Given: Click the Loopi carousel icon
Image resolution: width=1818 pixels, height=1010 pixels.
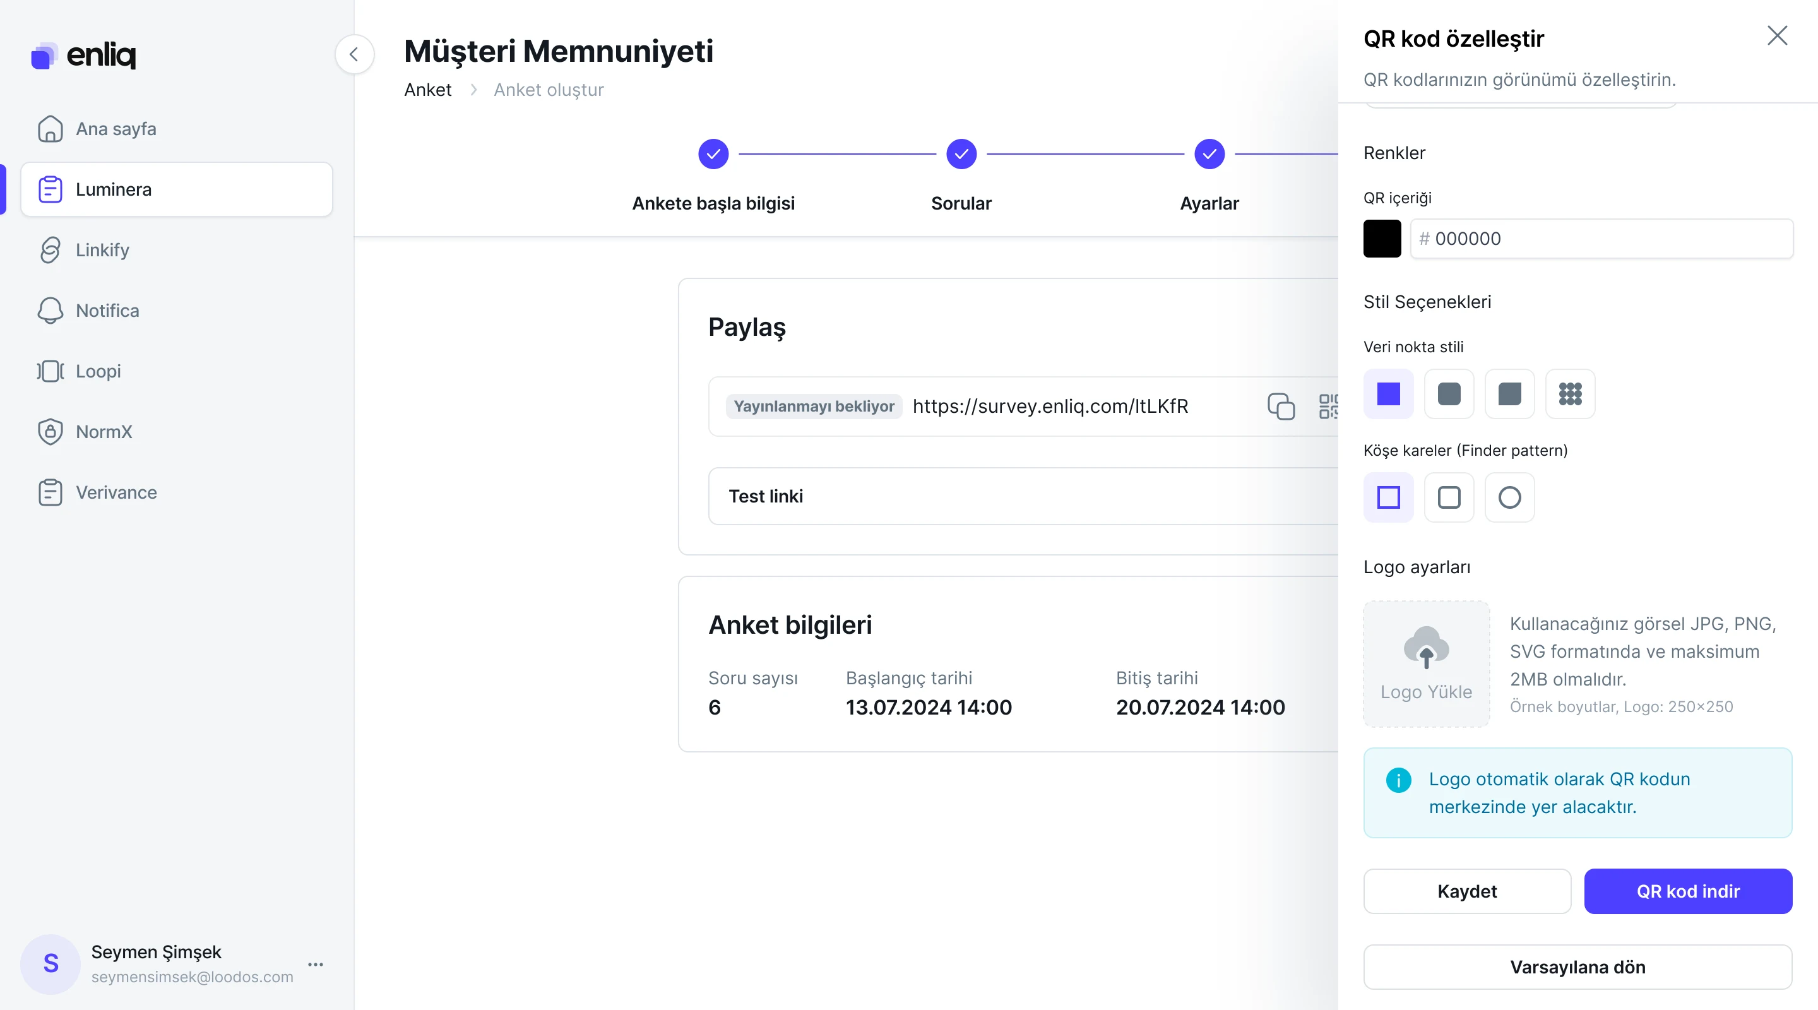Looking at the screenshot, I should [50, 371].
